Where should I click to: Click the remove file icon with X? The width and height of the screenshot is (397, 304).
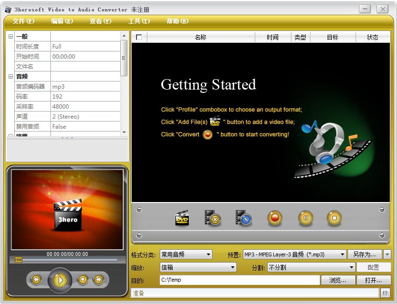(x=213, y=218)
